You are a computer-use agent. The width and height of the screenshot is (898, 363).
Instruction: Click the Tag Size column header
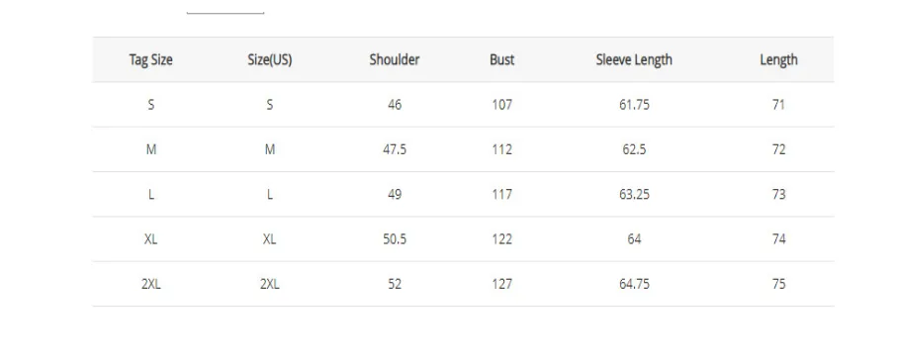(x=150, y=59)
